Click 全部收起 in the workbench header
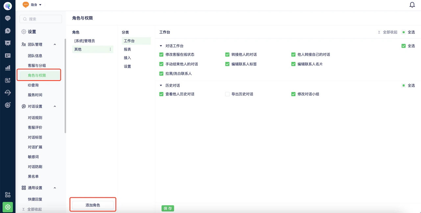The image size is (421, 213). [387, 32]
